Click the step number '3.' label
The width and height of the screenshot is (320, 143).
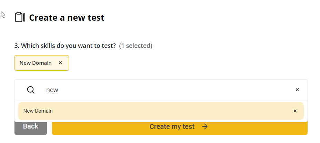coord(16,45)
